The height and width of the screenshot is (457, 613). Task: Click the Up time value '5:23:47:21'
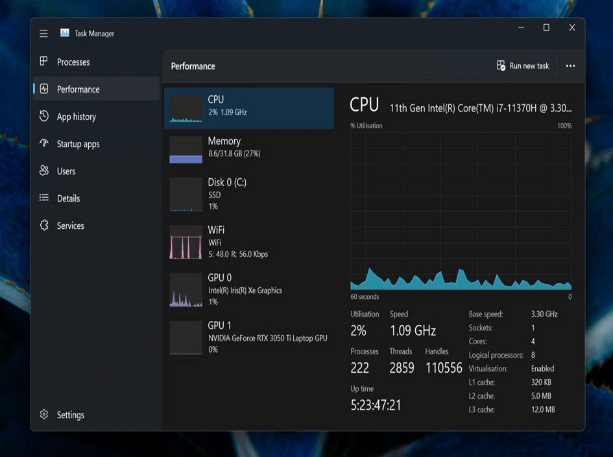[376, 405]
